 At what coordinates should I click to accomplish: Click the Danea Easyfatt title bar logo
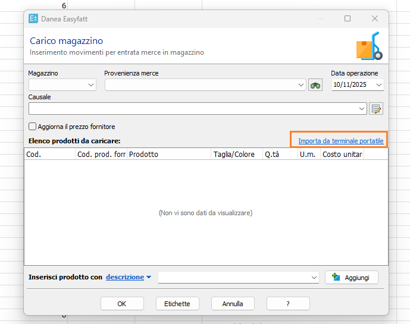33,19
